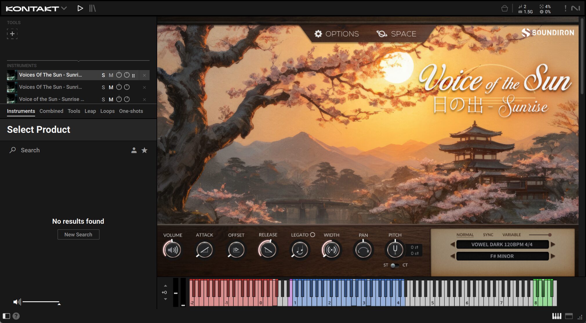
Task: Toggle the Legato enable circle
Action: point(313,235)
